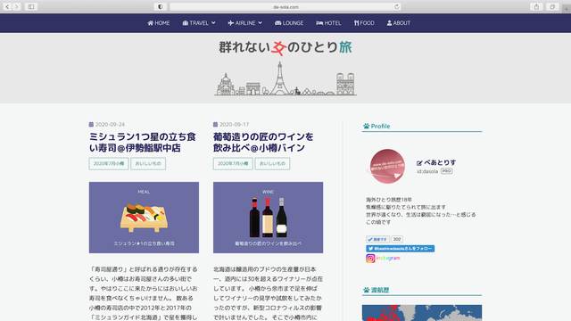This screenshot has width=571, height=321.
Task: Open the HOTEL menu item
Action: click(x=328, y=23)
